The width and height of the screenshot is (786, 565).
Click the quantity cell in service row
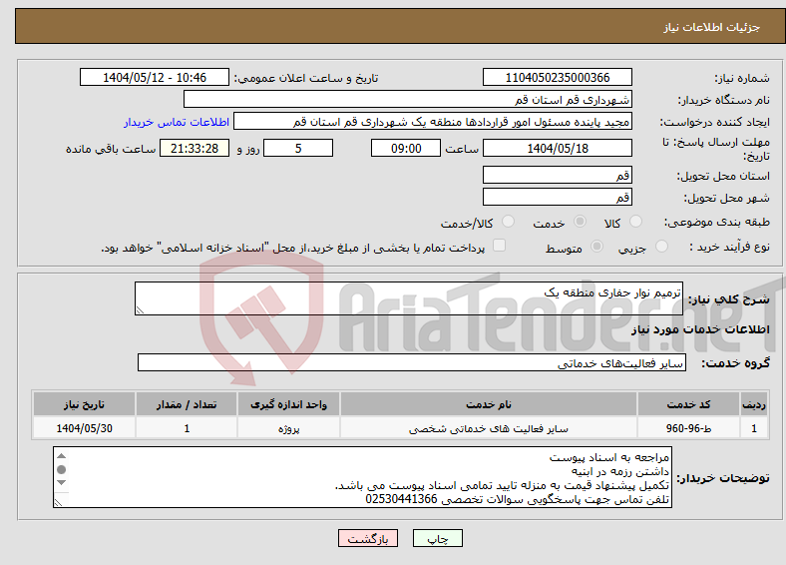click(187, 428)
